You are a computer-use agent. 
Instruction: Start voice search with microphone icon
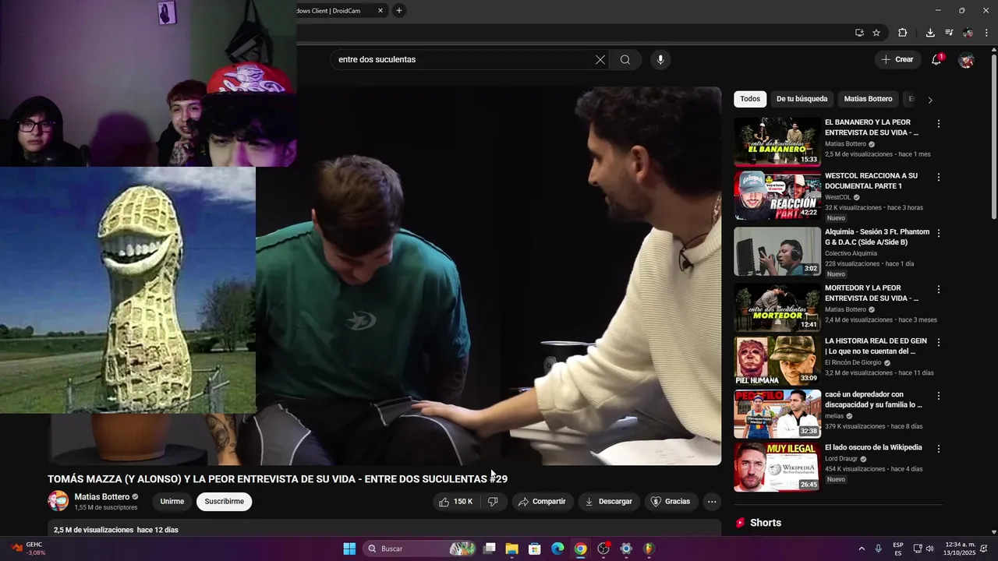point(660,60)
